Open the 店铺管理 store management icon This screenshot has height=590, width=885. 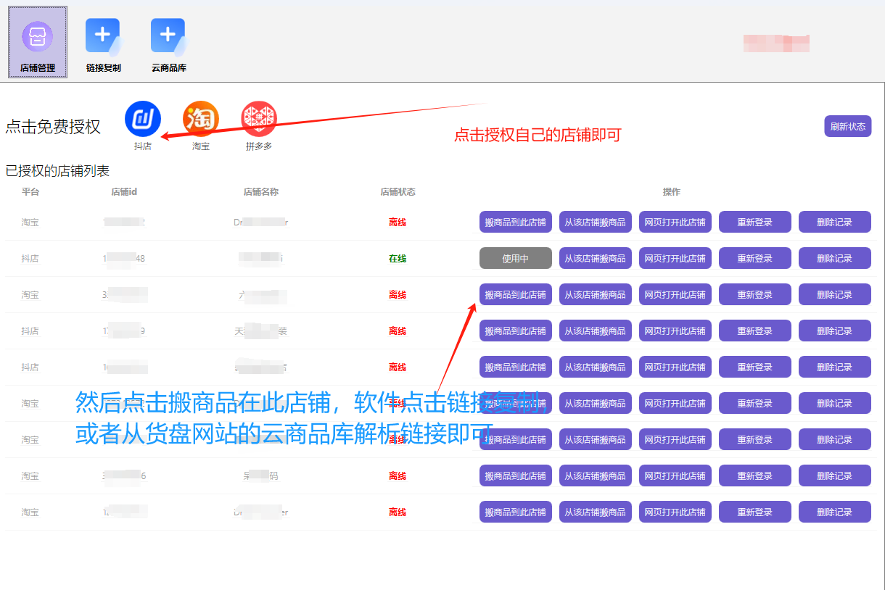click(x=38, y=42)
